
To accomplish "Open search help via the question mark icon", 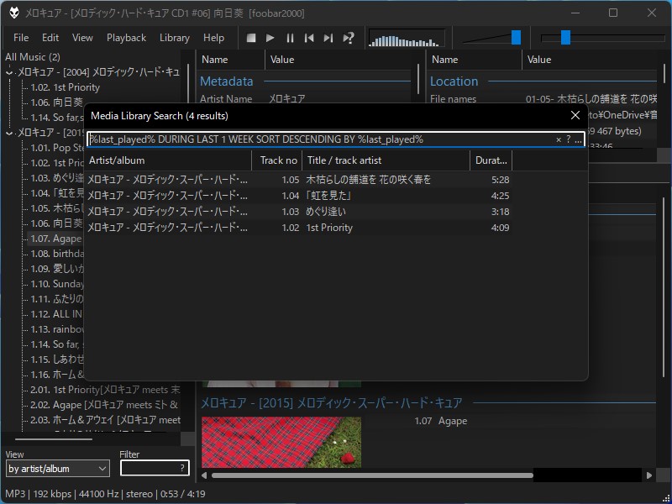I will point(569,140).
